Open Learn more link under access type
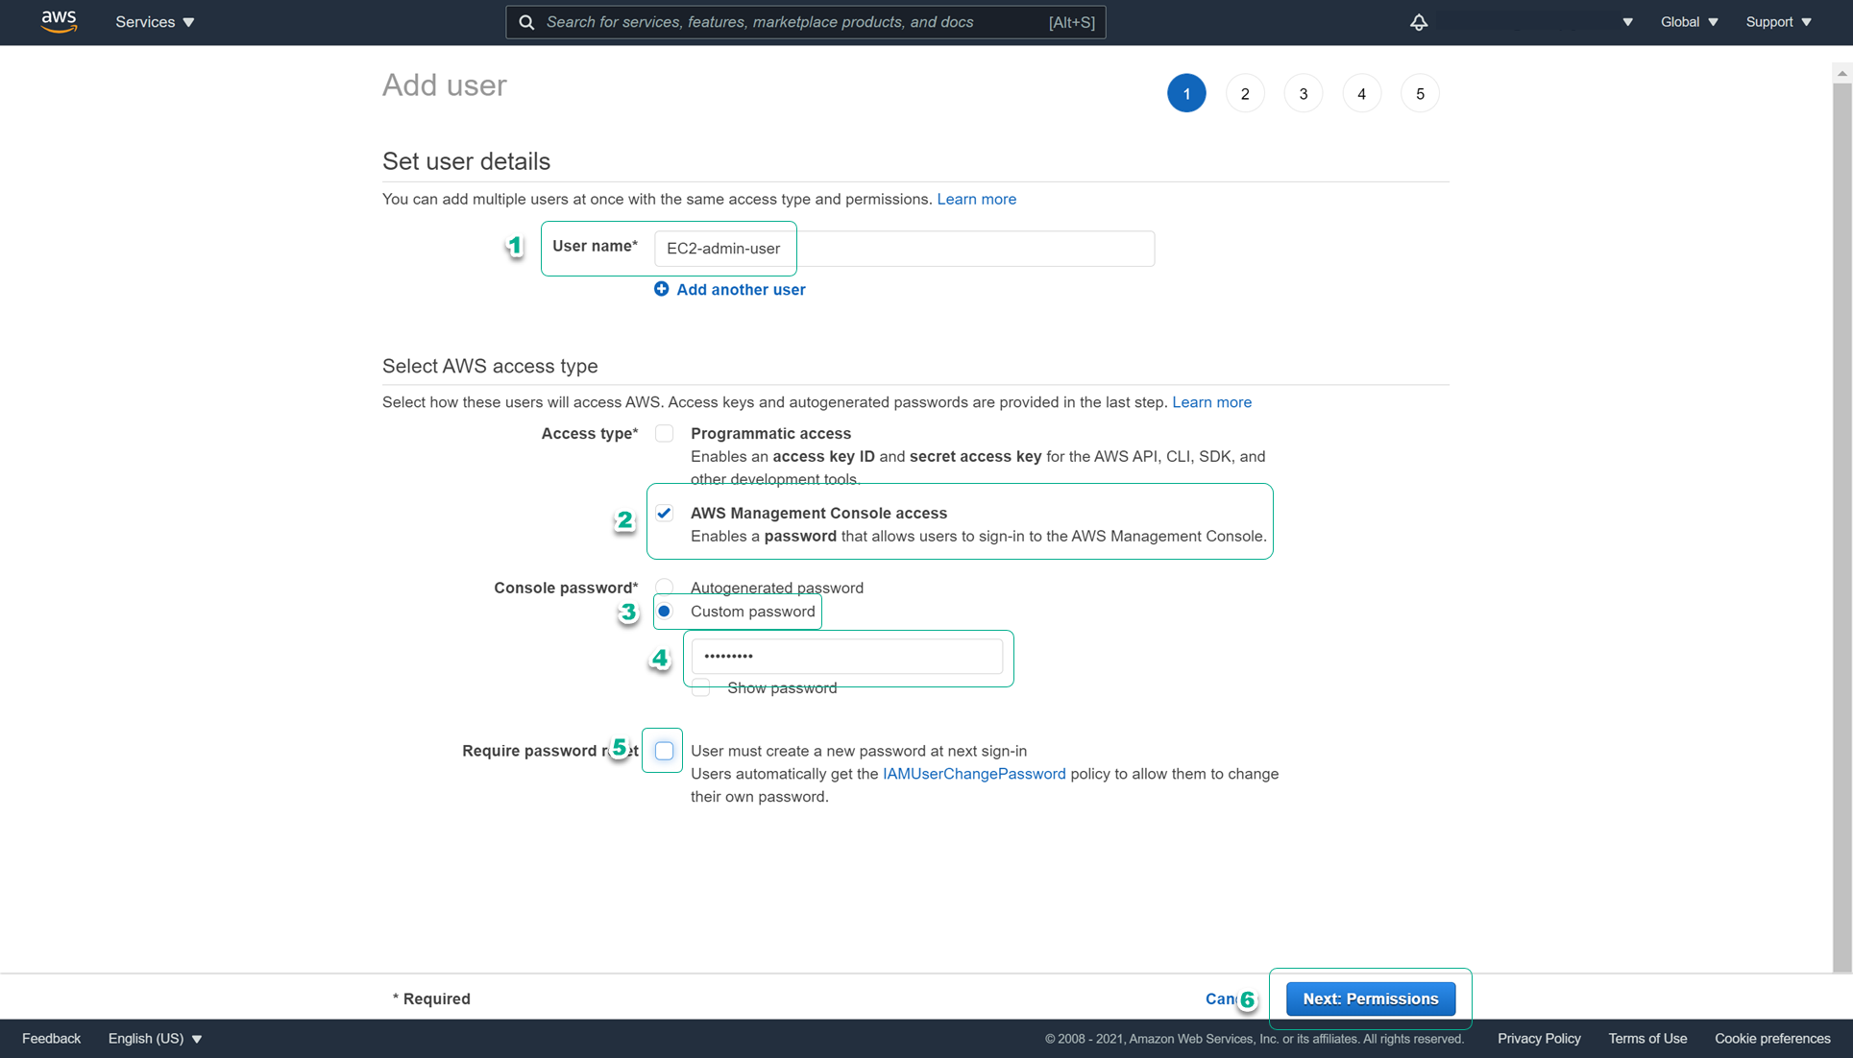 pyautogui.click(x=1211, y=402)
